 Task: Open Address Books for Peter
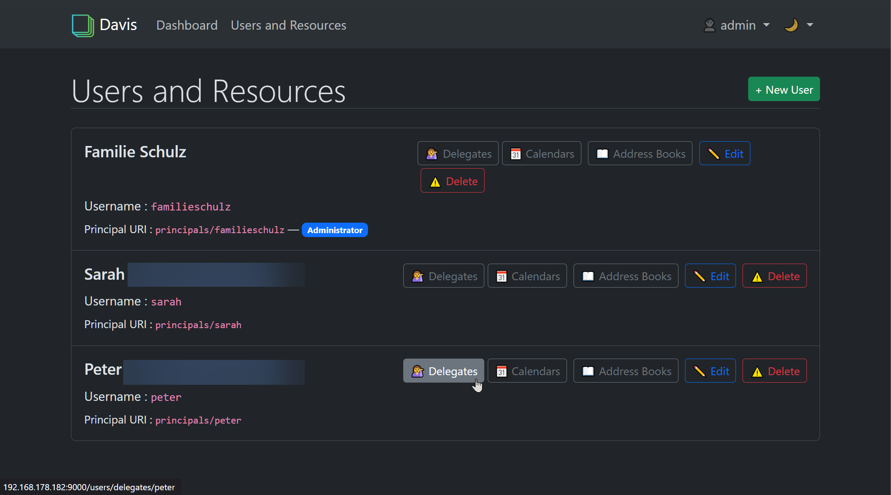click(626, 371)
